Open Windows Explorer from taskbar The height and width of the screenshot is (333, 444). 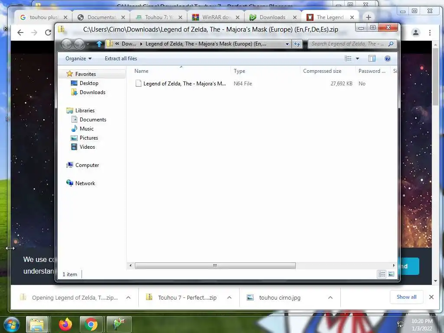click(37, 324)
